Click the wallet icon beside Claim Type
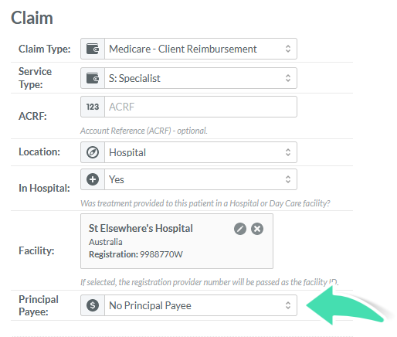 [x=93, y=49]
